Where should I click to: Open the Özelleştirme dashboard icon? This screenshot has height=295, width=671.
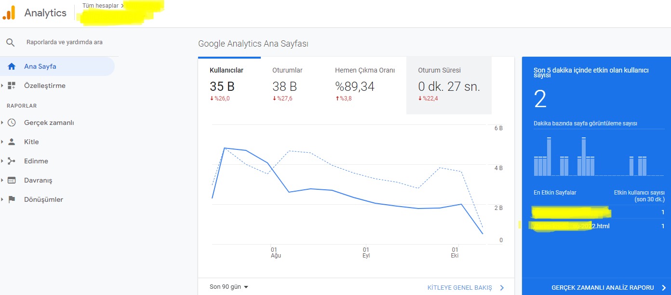(x=12, y=86)
